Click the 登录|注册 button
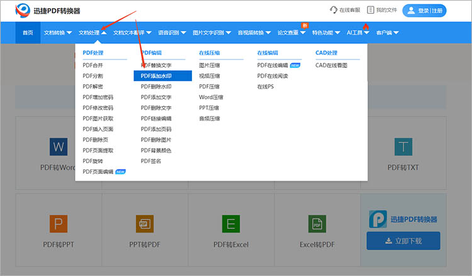The image size is (472, 276). tap(424, 11)
